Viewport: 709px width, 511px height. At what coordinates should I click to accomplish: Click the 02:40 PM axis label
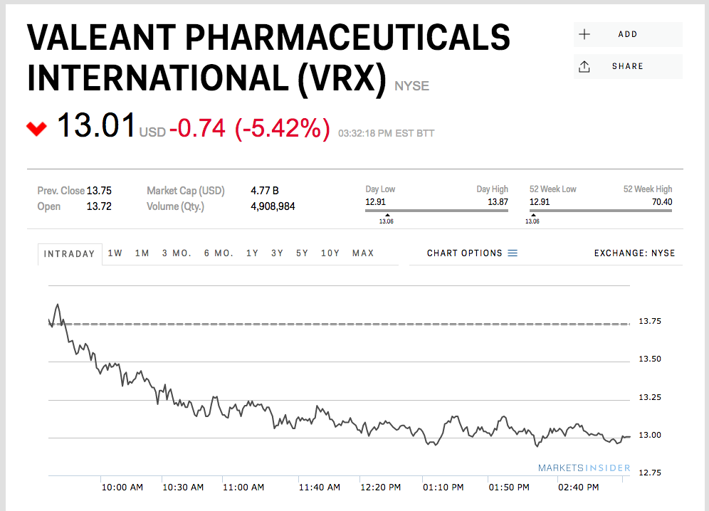(578, 488)
